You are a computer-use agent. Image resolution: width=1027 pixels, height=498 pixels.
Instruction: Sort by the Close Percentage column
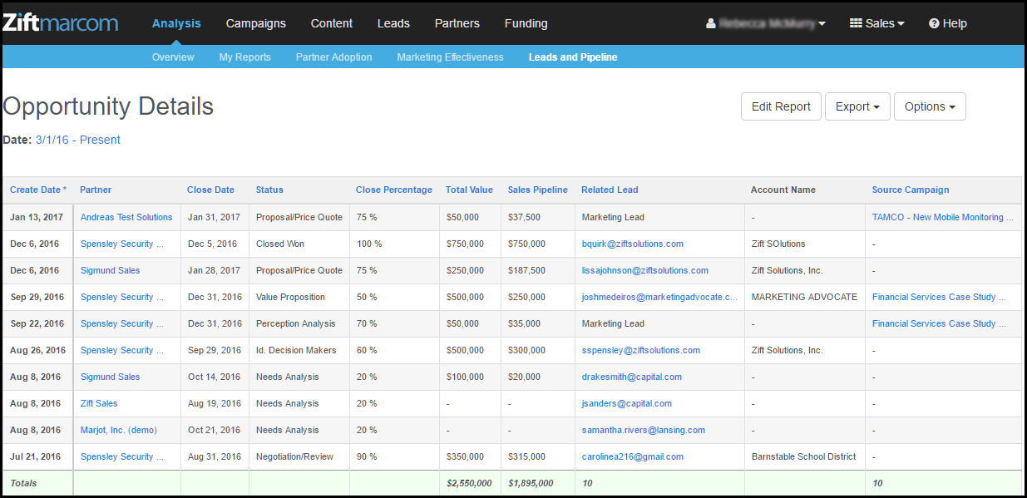(x=394, y=190)
